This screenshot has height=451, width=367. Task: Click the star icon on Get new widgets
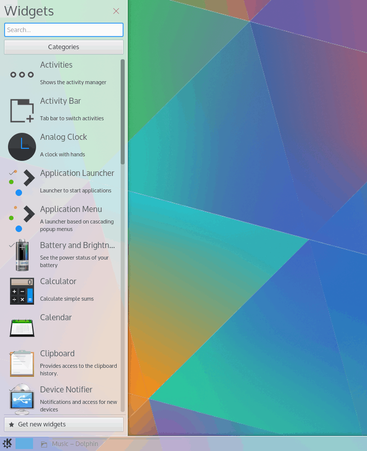coord(12,424)
